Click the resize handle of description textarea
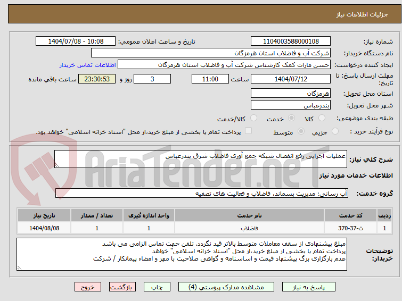 coord(57,165)
